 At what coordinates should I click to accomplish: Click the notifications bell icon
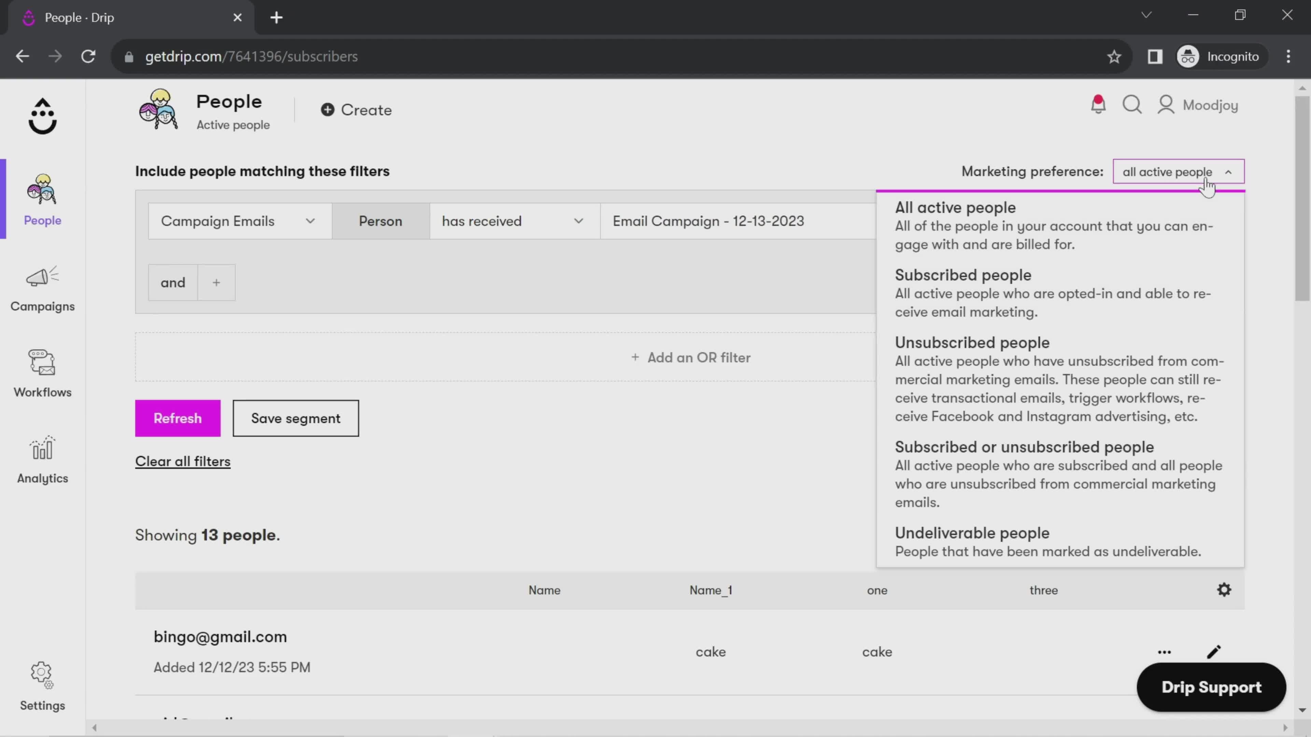[1098, 105]
